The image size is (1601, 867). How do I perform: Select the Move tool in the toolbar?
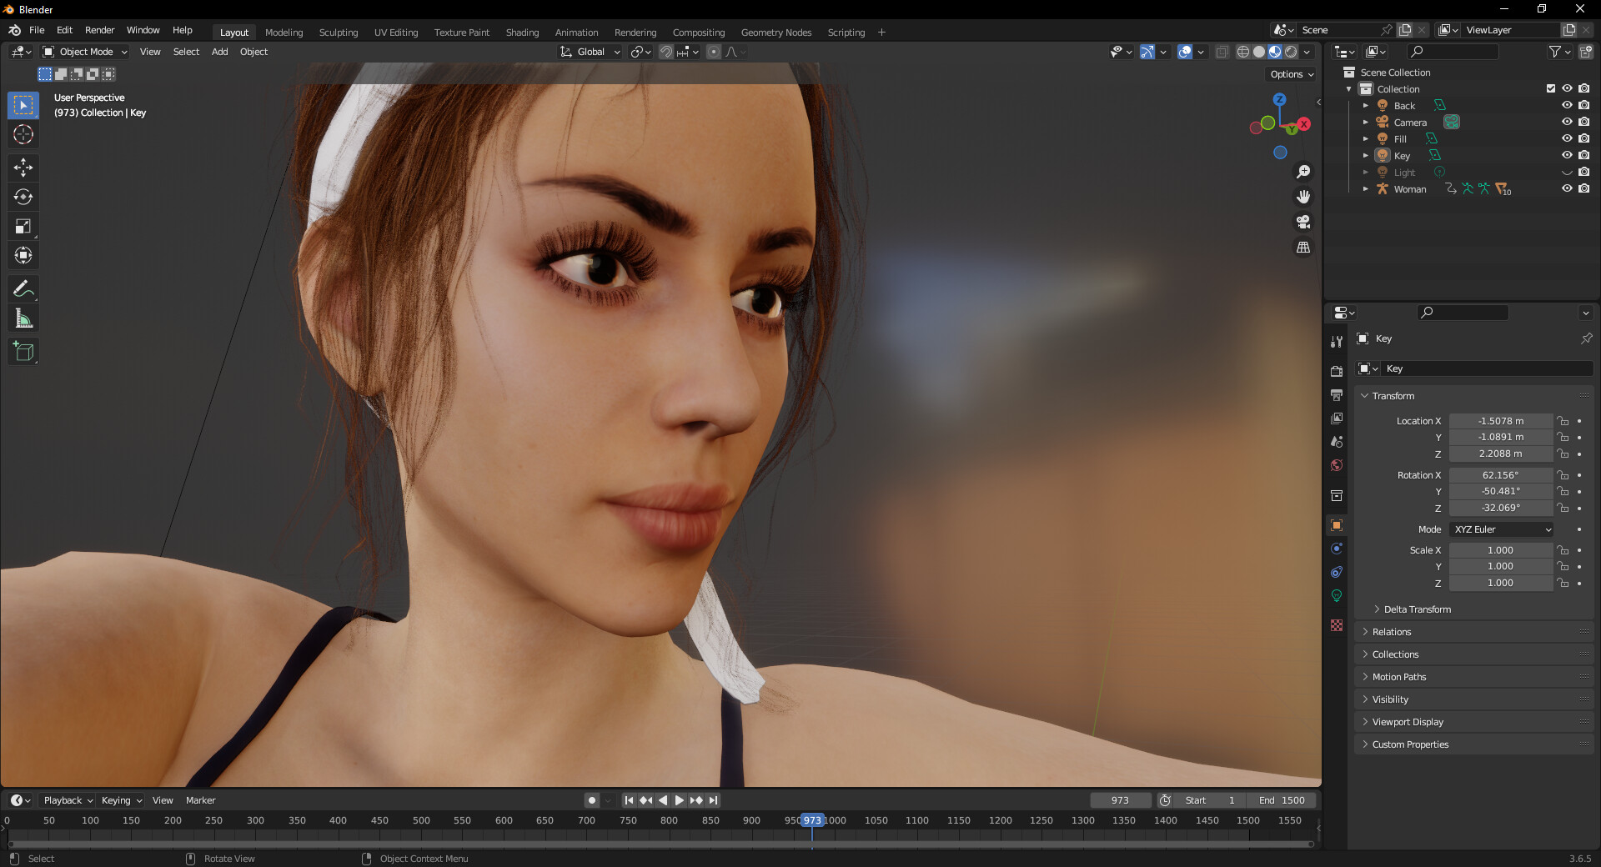pyautogui.click(x=23, y=168)
